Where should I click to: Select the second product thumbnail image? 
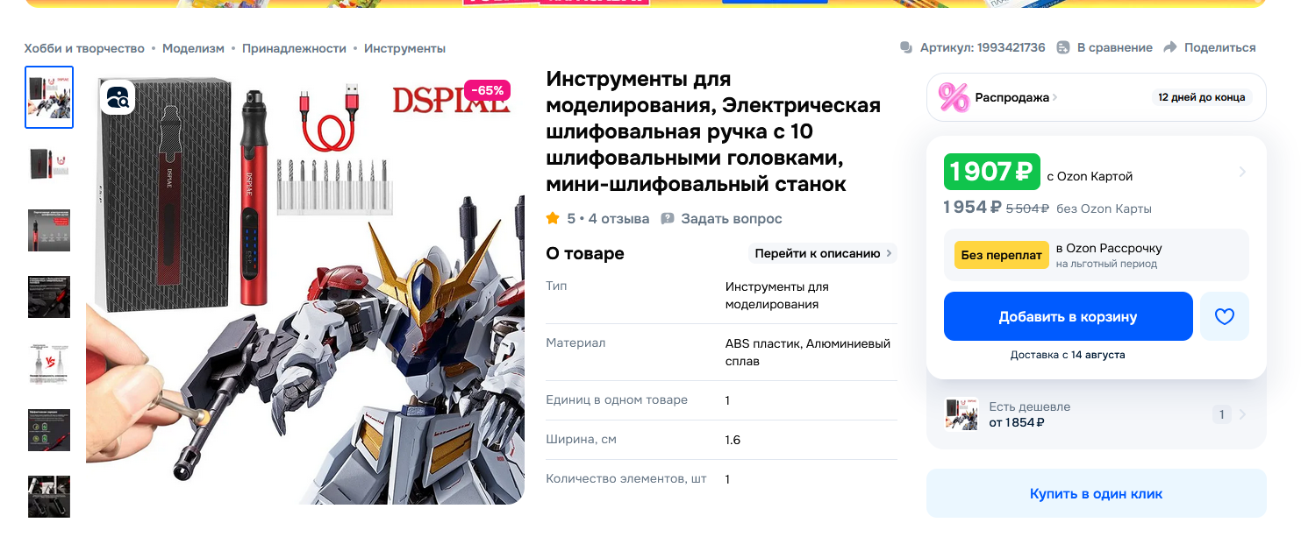[49, 164]
